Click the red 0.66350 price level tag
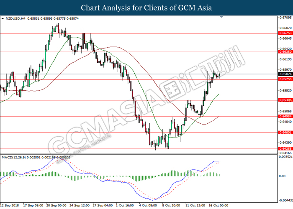 click(x=285, y=52)
